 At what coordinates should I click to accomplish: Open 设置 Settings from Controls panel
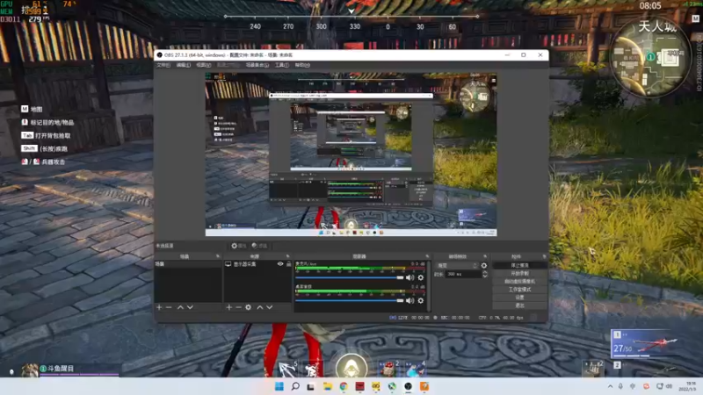[x=519, y=298]
